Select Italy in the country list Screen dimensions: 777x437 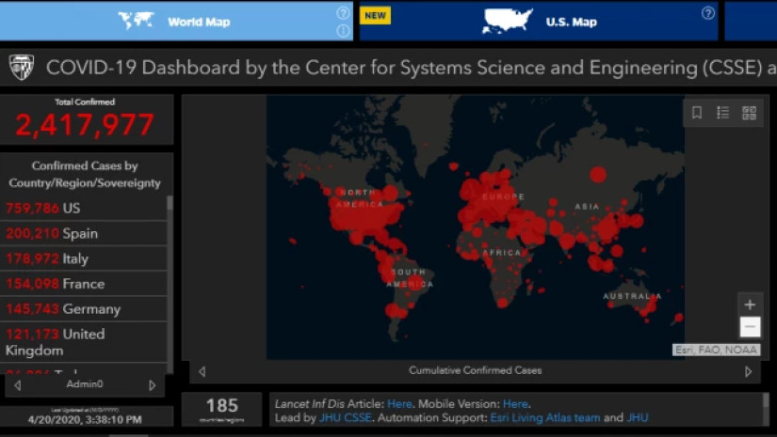(x=83, y=258)
